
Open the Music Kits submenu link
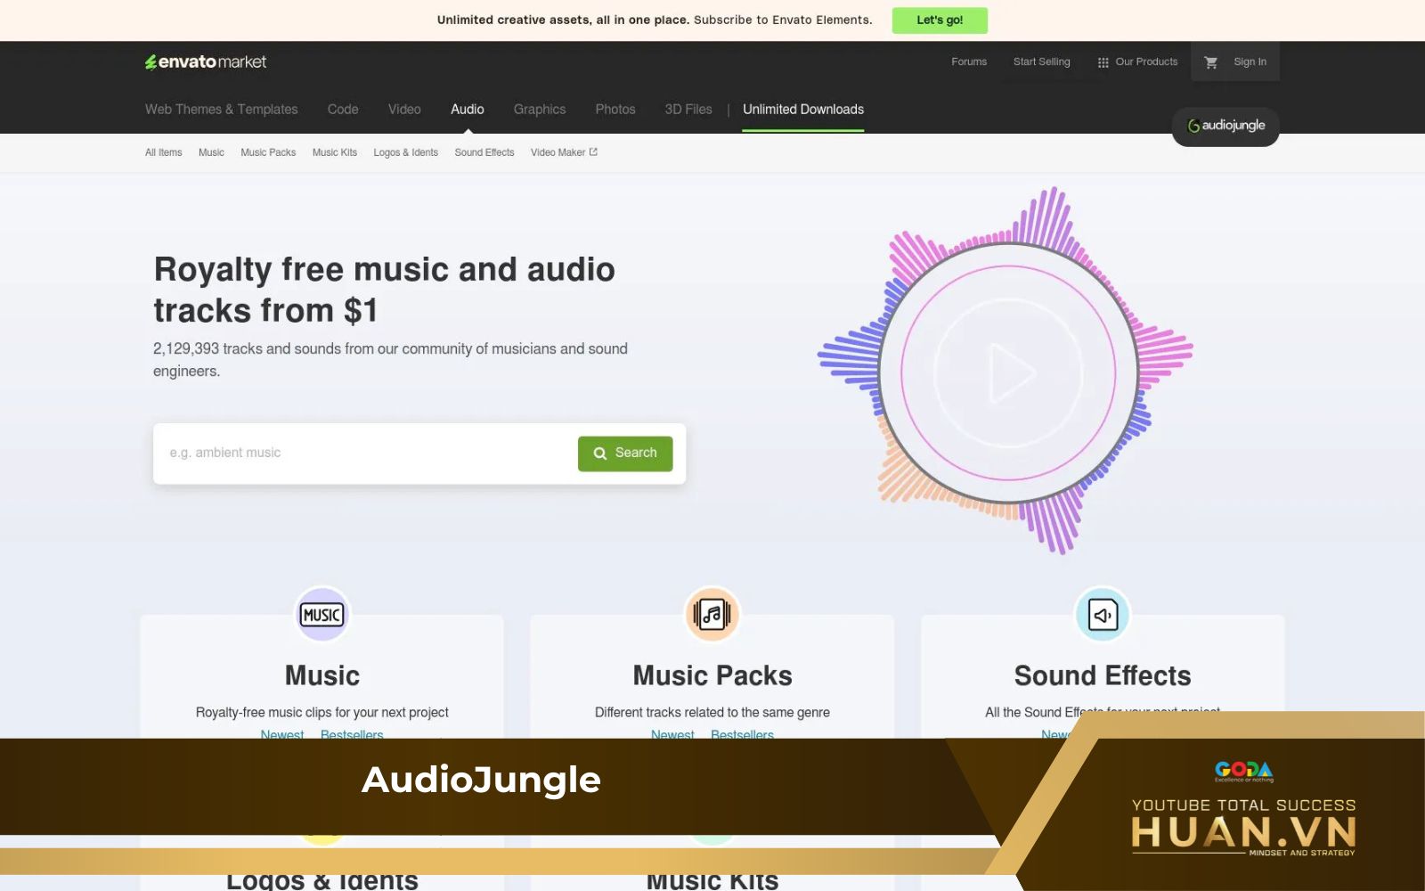(x=335, y=152)
